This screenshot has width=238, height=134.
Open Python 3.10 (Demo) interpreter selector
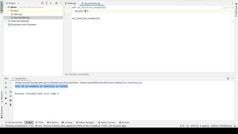pyautogui.click(x=222, y=126)
